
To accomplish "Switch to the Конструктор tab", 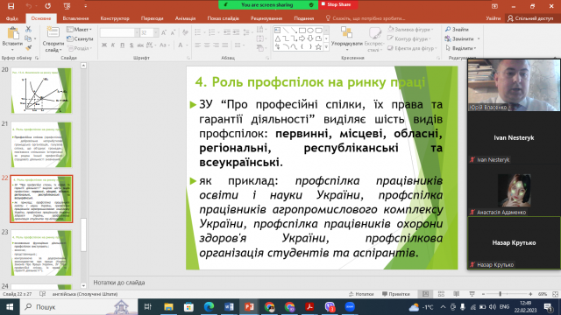I will tap(115, 18).
